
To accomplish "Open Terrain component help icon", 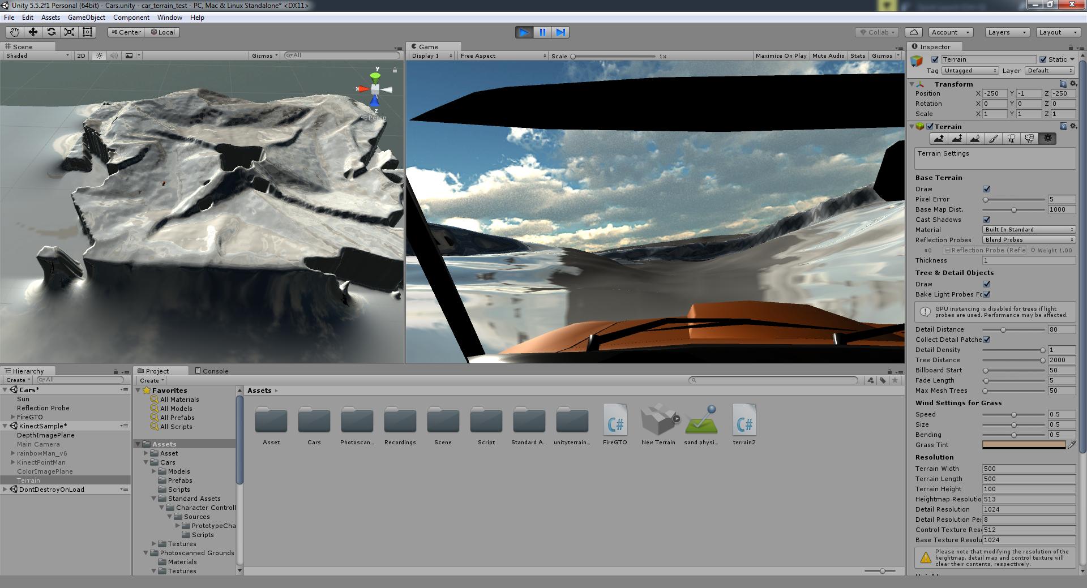I will click(x=1063, y=126).
